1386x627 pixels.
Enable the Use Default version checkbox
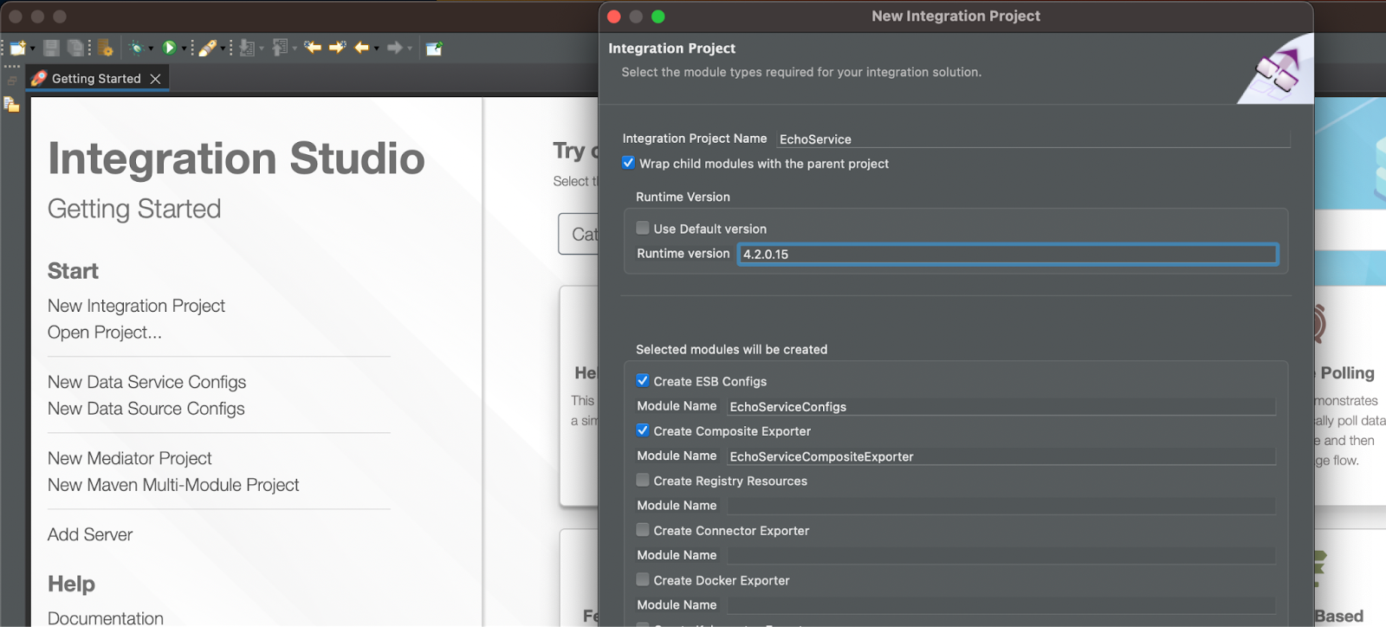click(x=643, y=228)
